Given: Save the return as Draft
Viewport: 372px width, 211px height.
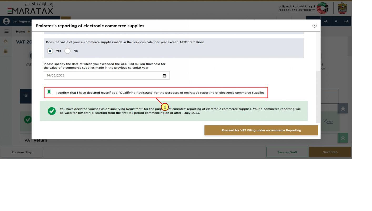Looking at the screenshot, I should pos(287,152).
